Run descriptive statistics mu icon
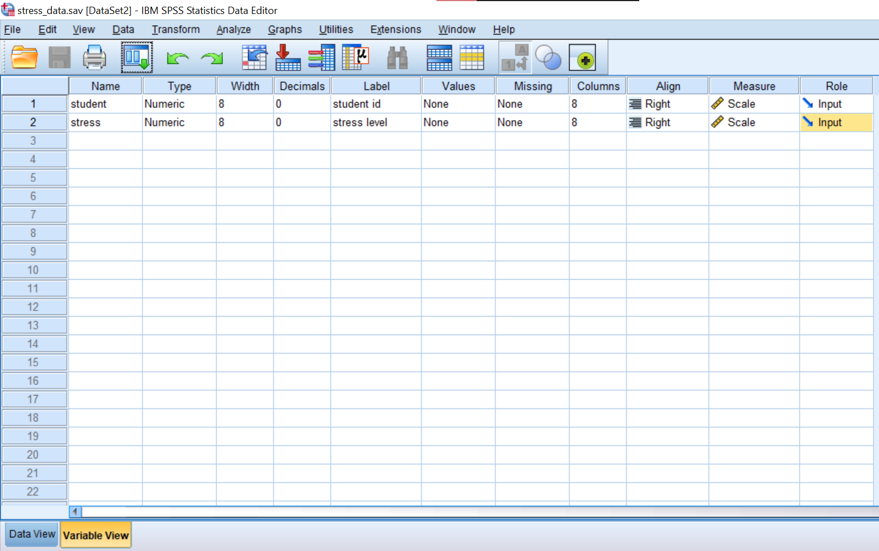This screenshot has width=879, height=551. point(355,57)
